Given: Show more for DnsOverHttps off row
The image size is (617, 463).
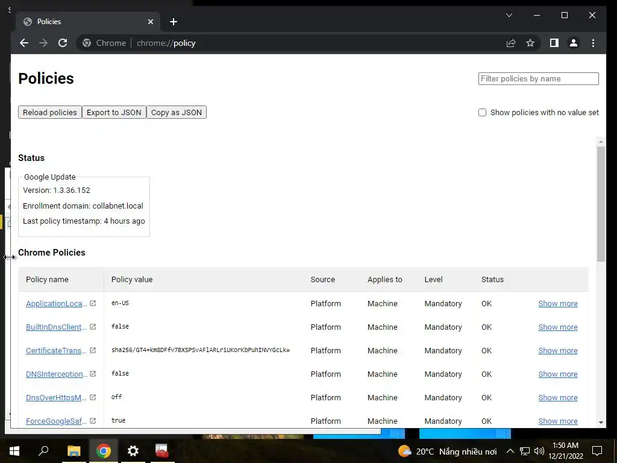Looking at the screenshot, I should (557, 398).
